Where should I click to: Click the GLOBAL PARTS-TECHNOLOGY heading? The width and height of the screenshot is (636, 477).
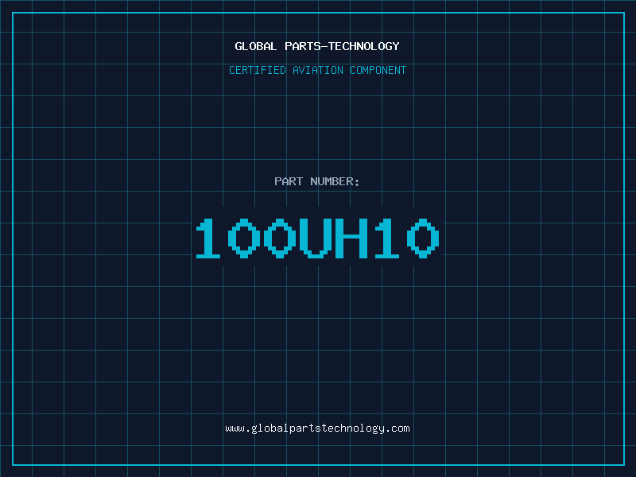317,46
